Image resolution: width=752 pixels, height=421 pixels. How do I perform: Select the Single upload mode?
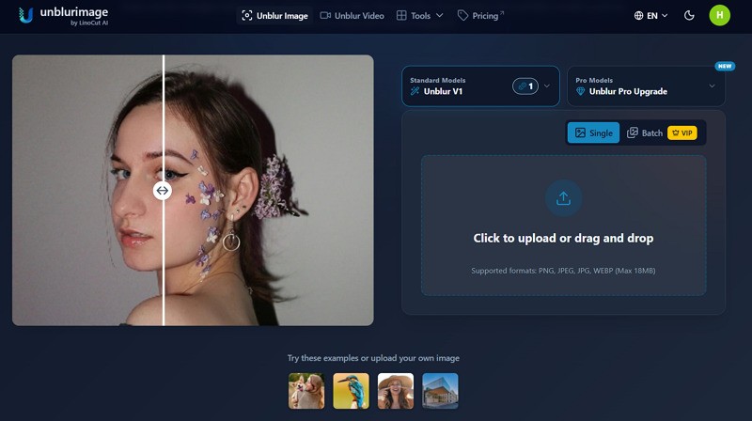(593, 133)
